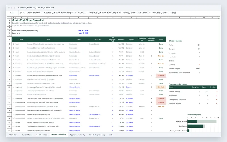Select the Tasks count value 26
The width and height of the screenshot is (227, 142).
pos(199,45)
